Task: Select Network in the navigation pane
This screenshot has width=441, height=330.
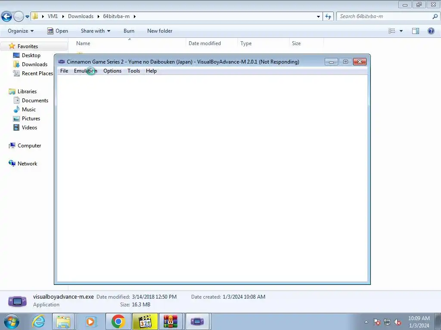Action: pos(27,164)
